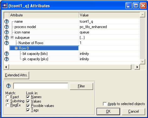Uncheck the Tags checkbox
Screen dimensions: 148x118
(28, 110)
